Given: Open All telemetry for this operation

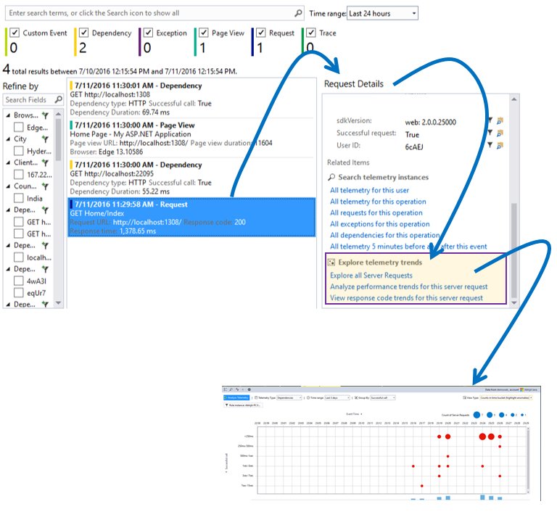Looking at the screenshot, I should click(378, 202).
